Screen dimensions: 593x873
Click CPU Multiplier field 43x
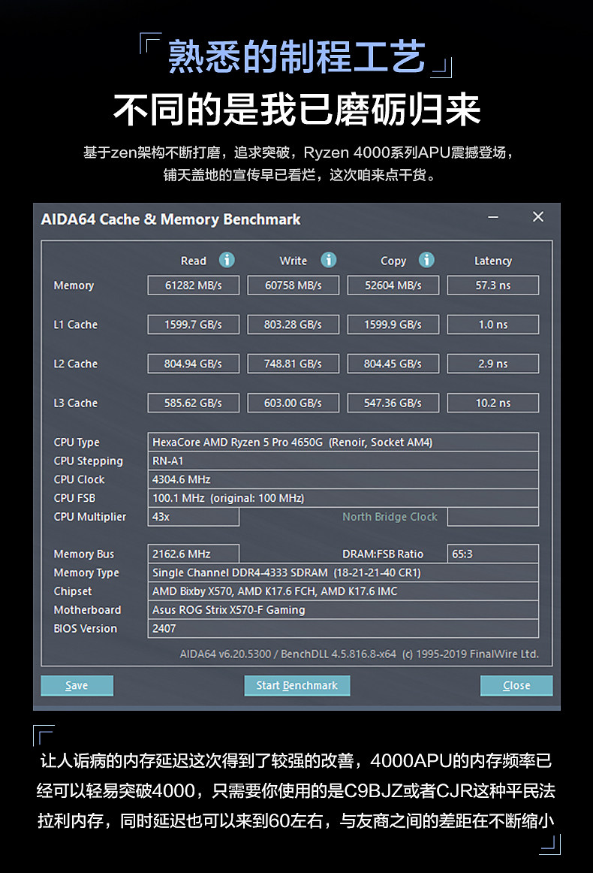tap(194, 517)
